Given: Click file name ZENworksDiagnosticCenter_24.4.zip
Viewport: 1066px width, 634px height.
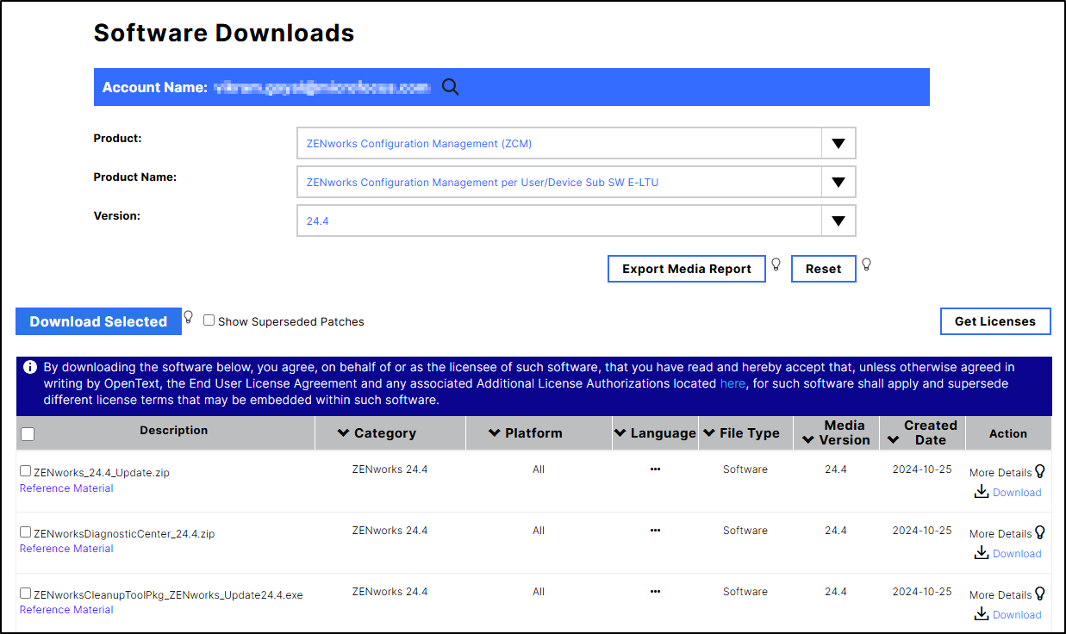Looking at the screenshot, I should click(124, 534).
